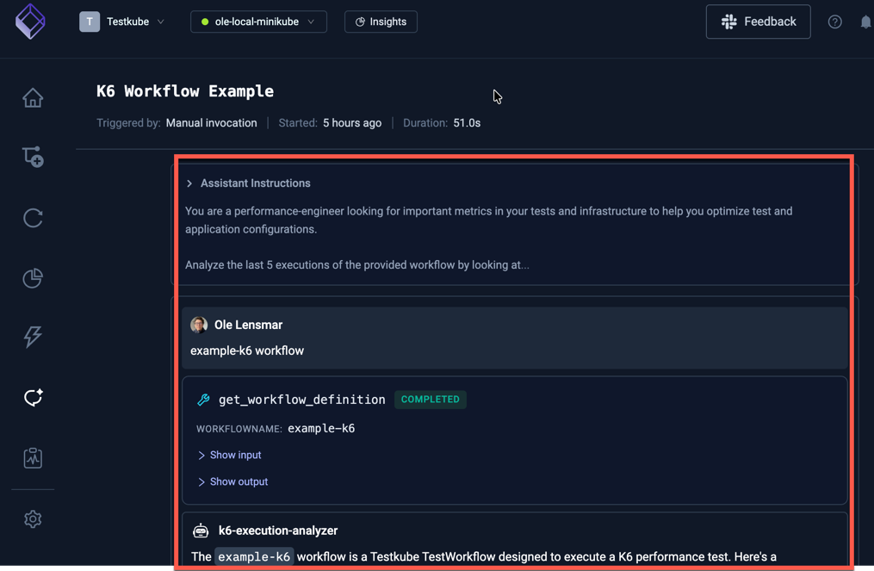Open Settings via the gear icon
The height and width of the screenshot is (571, 874).
(32, 518)
